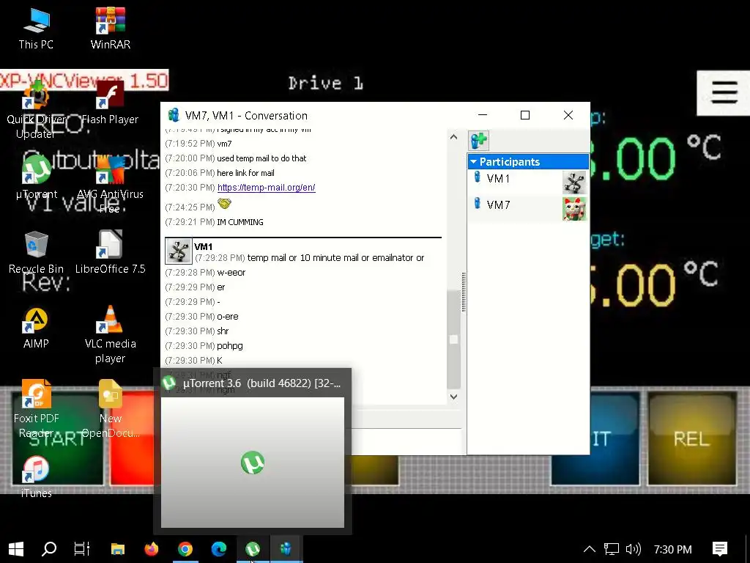The image size is (750, 563).
Task: Open the Action Center notifications
Action: click(x=720, y=549)
